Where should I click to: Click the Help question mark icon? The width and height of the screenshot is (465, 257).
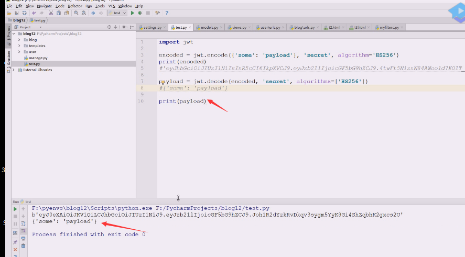point(167,13)
